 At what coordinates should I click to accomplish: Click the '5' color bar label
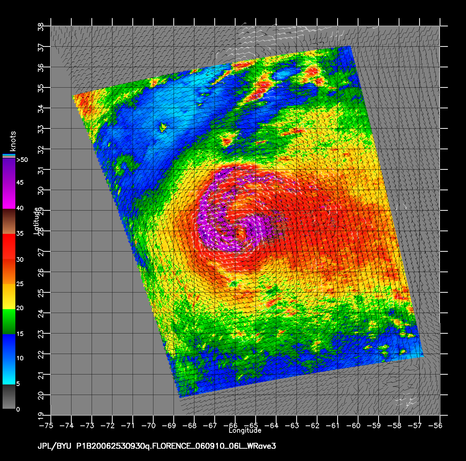point(18,384)
